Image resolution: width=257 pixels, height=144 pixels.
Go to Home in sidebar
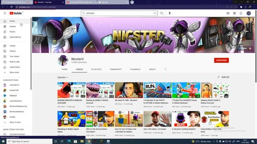pyautogui.click(x=15, y=21)
